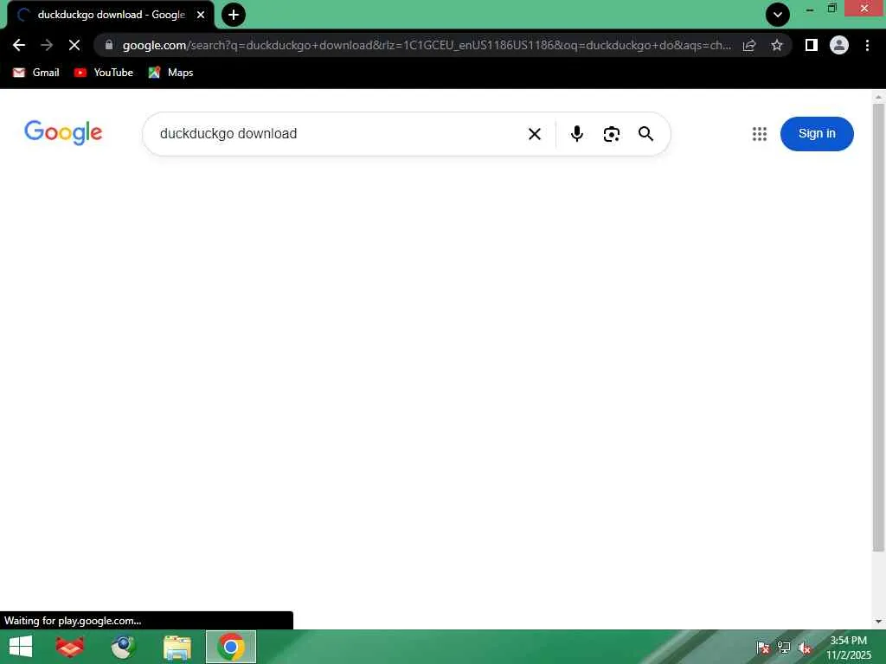Open the Google apps grid
The height and width of the screenshot is (664, 886).
(760, 134)
